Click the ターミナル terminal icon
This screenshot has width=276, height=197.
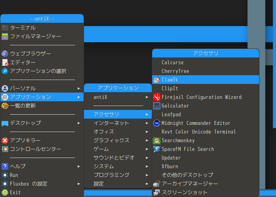pyautogui.click(x=5, y=28)
